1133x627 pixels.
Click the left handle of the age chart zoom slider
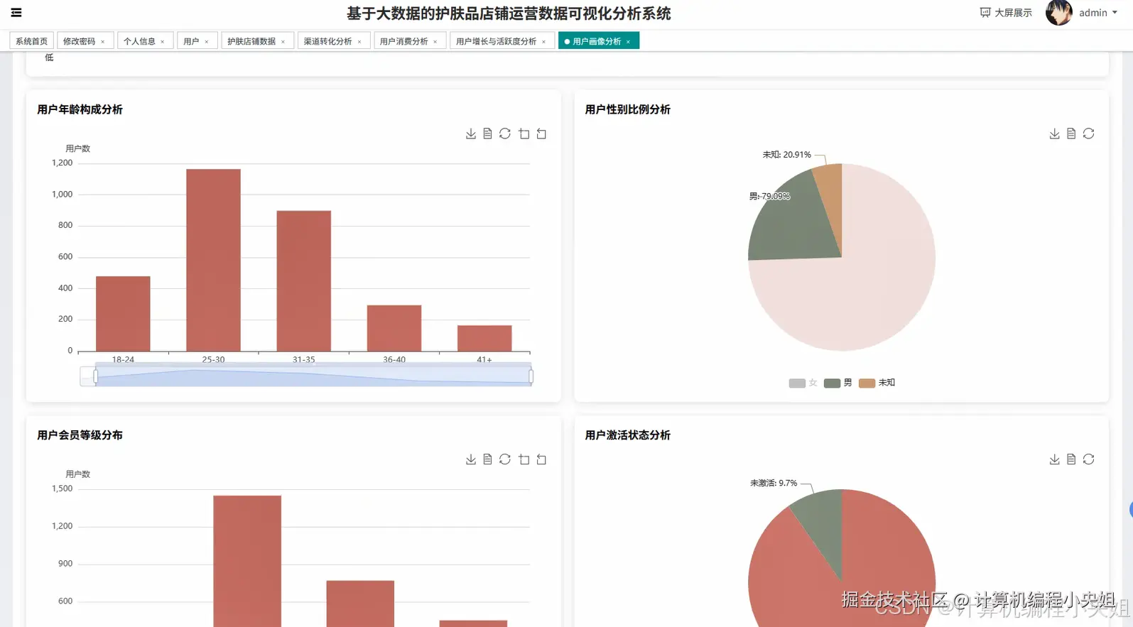(95, 376)
